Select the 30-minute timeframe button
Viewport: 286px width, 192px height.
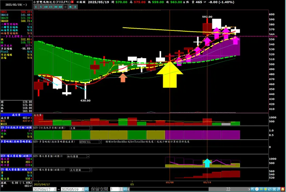56,7
